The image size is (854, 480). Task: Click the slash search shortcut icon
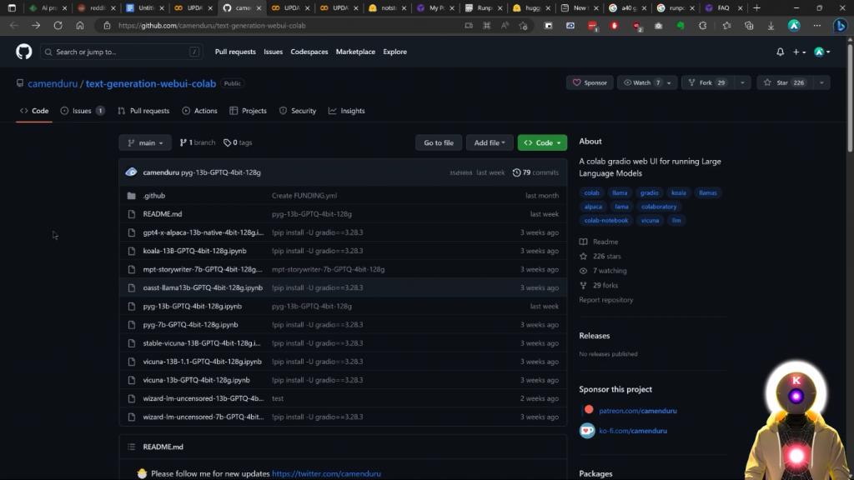pos(193,52)
